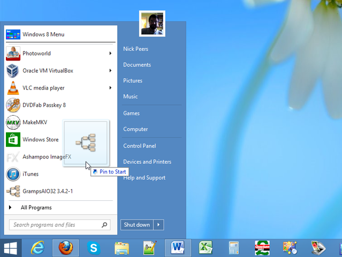Switch to Firefox in the taskbar

click(x=66, y=248)
